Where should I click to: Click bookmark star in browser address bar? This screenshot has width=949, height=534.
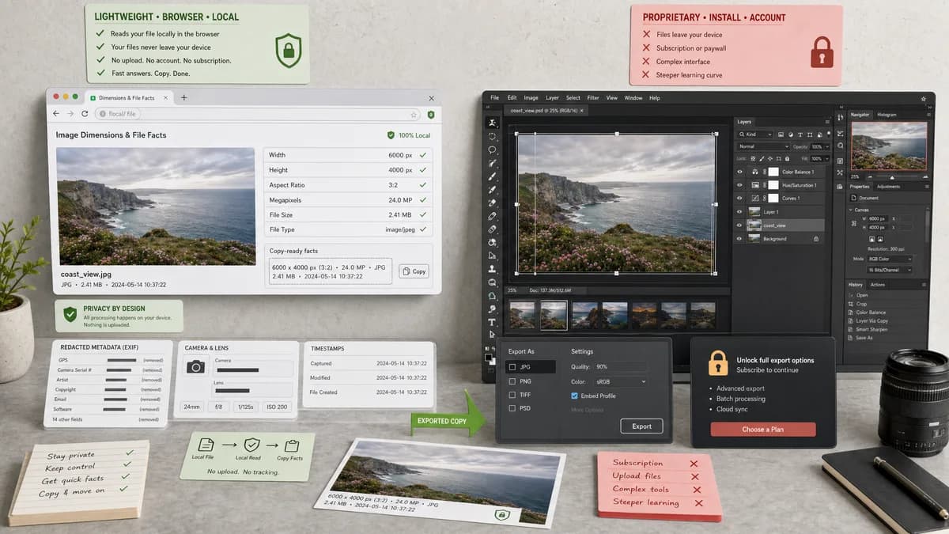coord(414,115)
